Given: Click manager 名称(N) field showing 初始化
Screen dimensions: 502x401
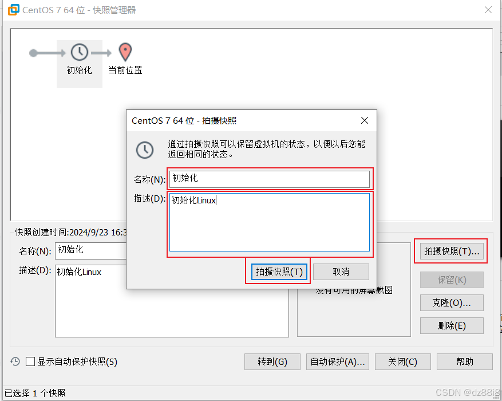Looking at the screenshot, I should pyautogui.click(x=91, y=250).
